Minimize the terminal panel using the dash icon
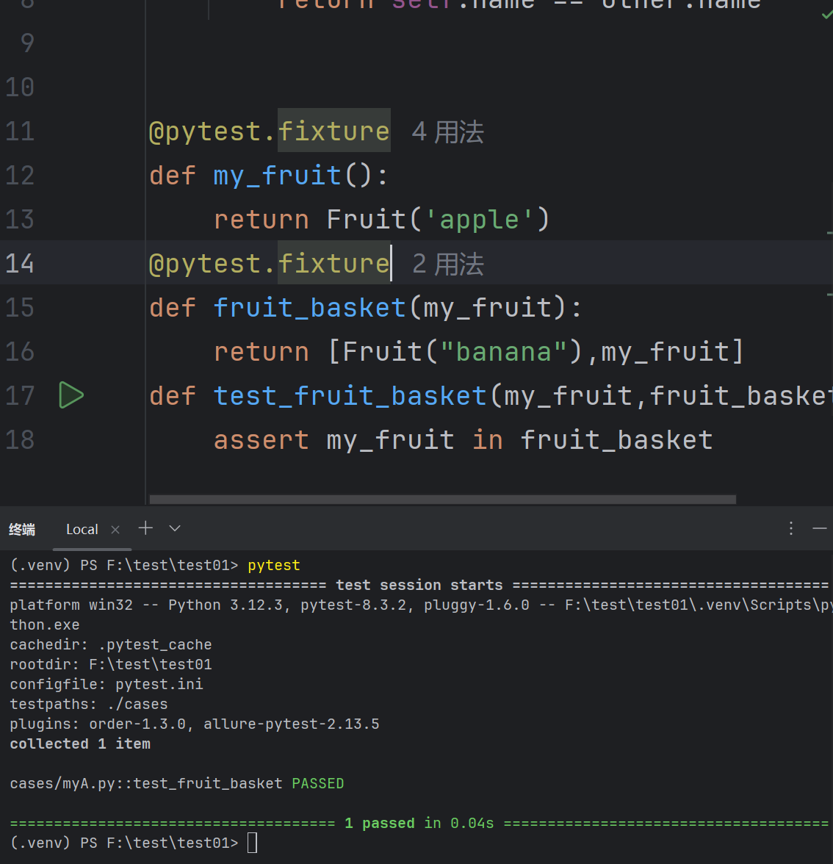Screen dimensions: 833x864 coord(820,528)
